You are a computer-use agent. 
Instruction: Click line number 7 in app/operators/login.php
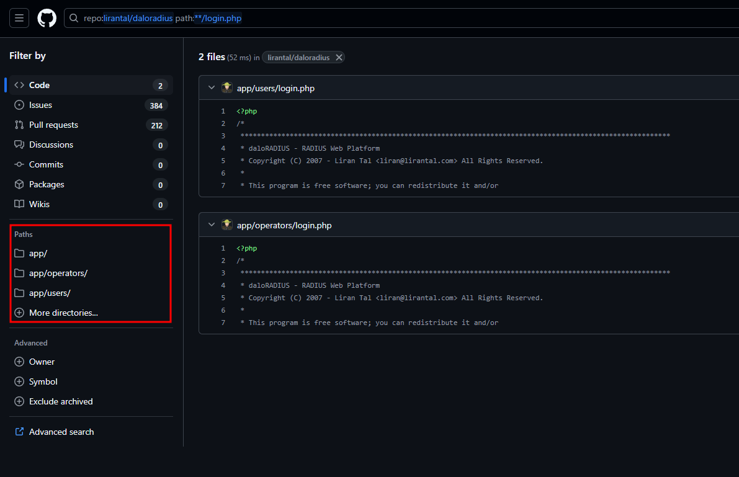click(x=223, y=323)
